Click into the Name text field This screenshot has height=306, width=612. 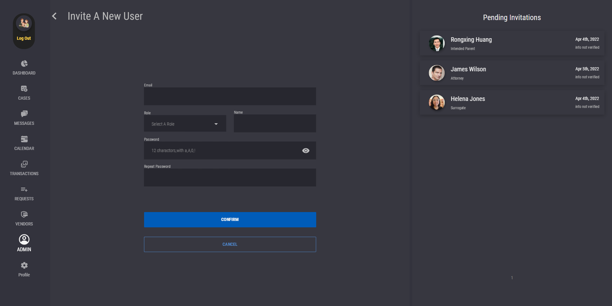[275, 124]
